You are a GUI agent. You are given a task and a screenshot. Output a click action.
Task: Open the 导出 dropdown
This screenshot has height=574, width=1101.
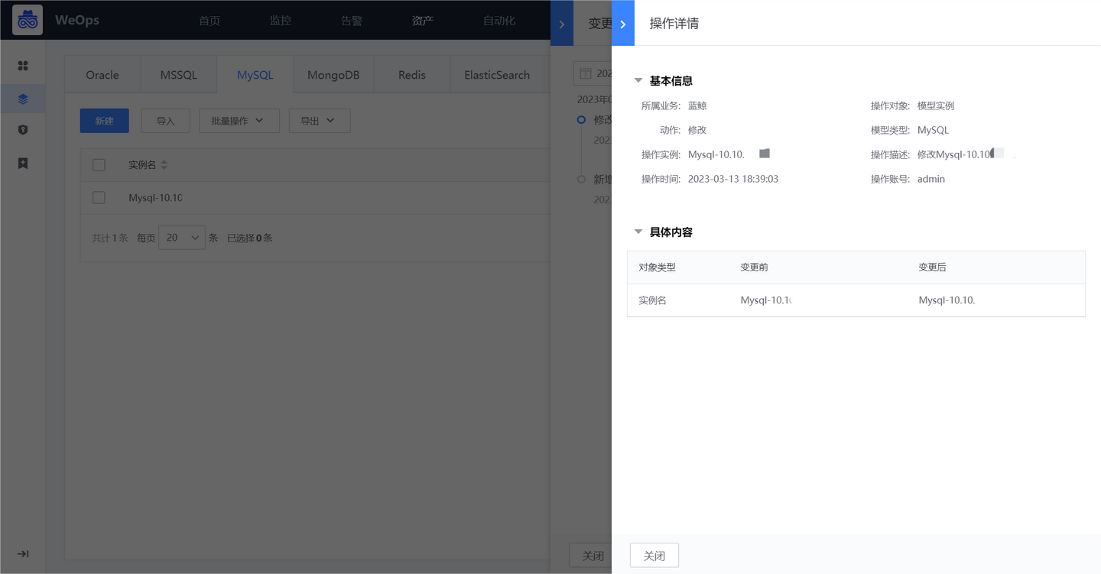[x=320, y=121]
